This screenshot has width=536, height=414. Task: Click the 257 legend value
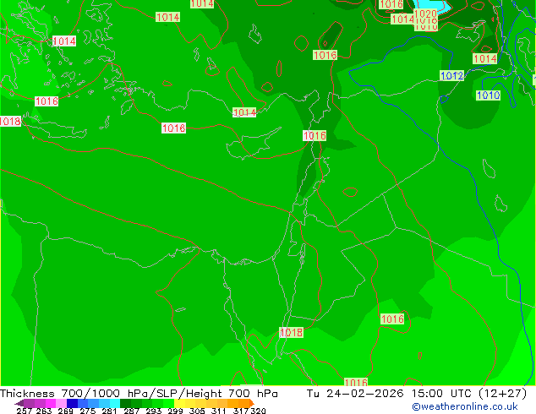pos(24,411)
